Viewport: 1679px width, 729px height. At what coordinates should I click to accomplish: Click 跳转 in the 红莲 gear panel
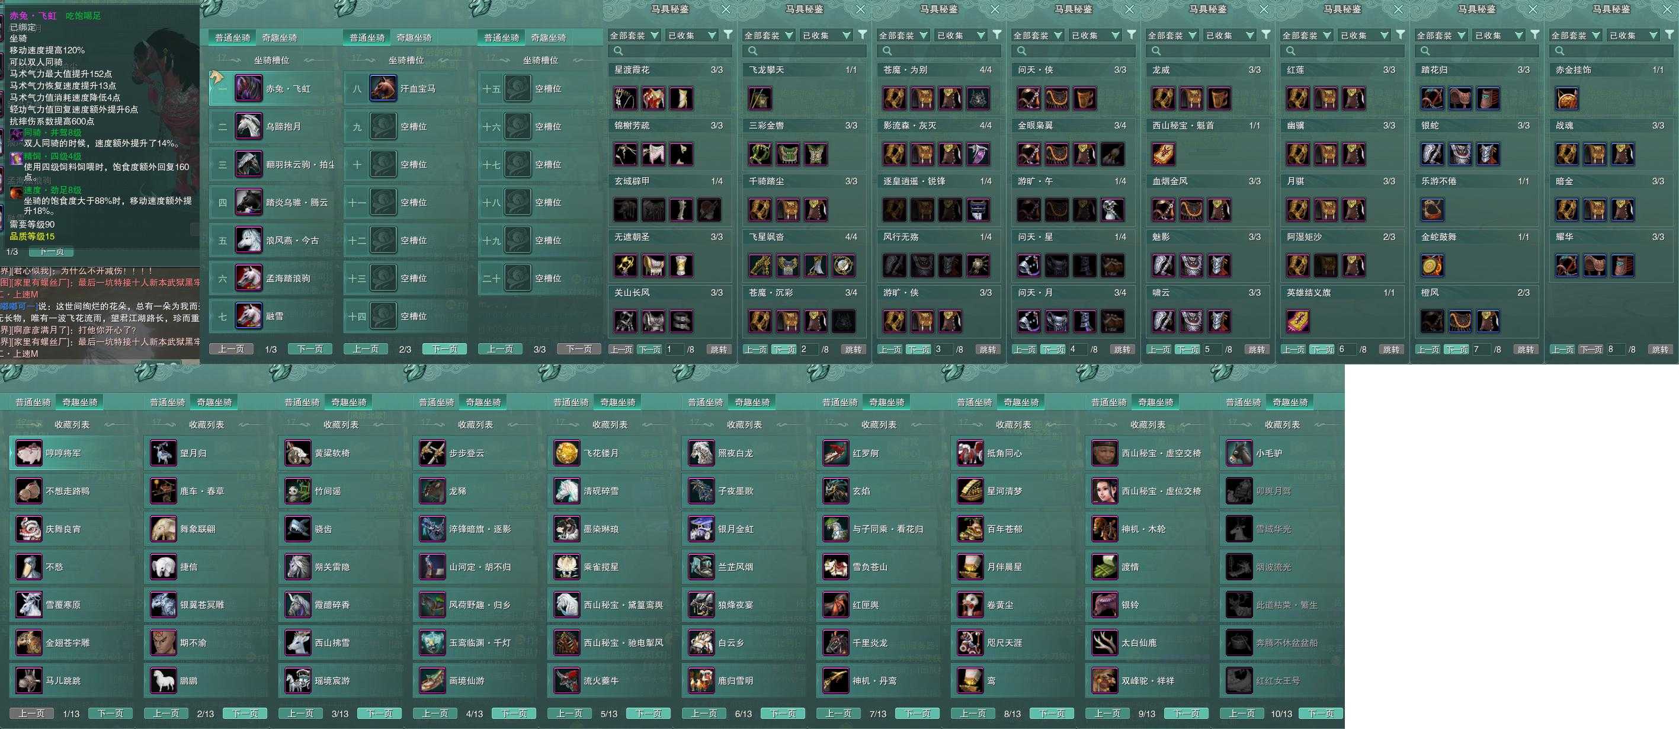pyautogui.click(x=1392, y=350)
